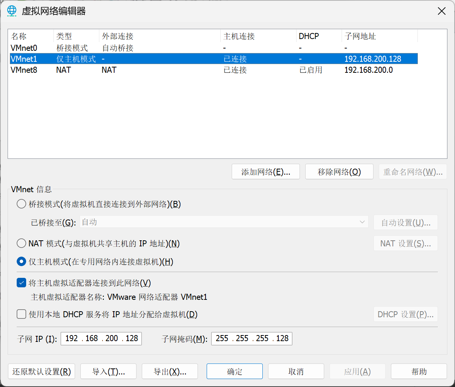This screenshot has height=387, width=455.
Task: Click the 外部连接 column header
Action: pyautogui.click(x=160, y=36)
